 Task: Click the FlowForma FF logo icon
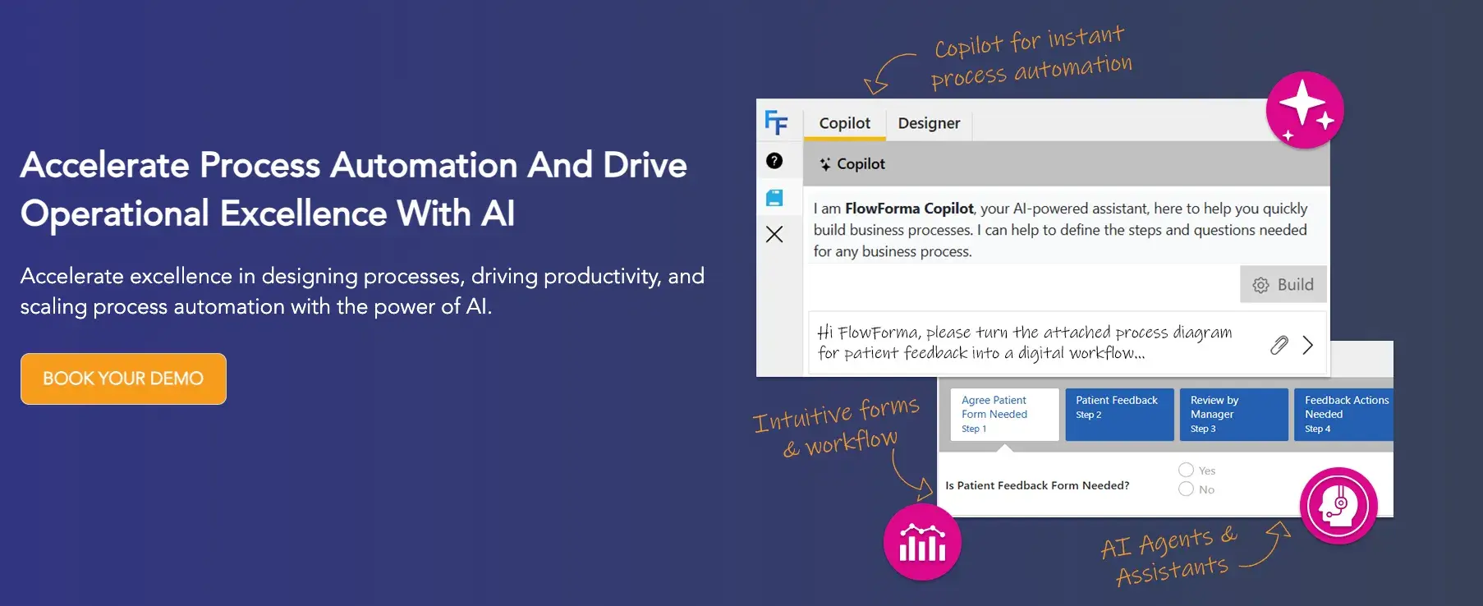tap(776, 122)
